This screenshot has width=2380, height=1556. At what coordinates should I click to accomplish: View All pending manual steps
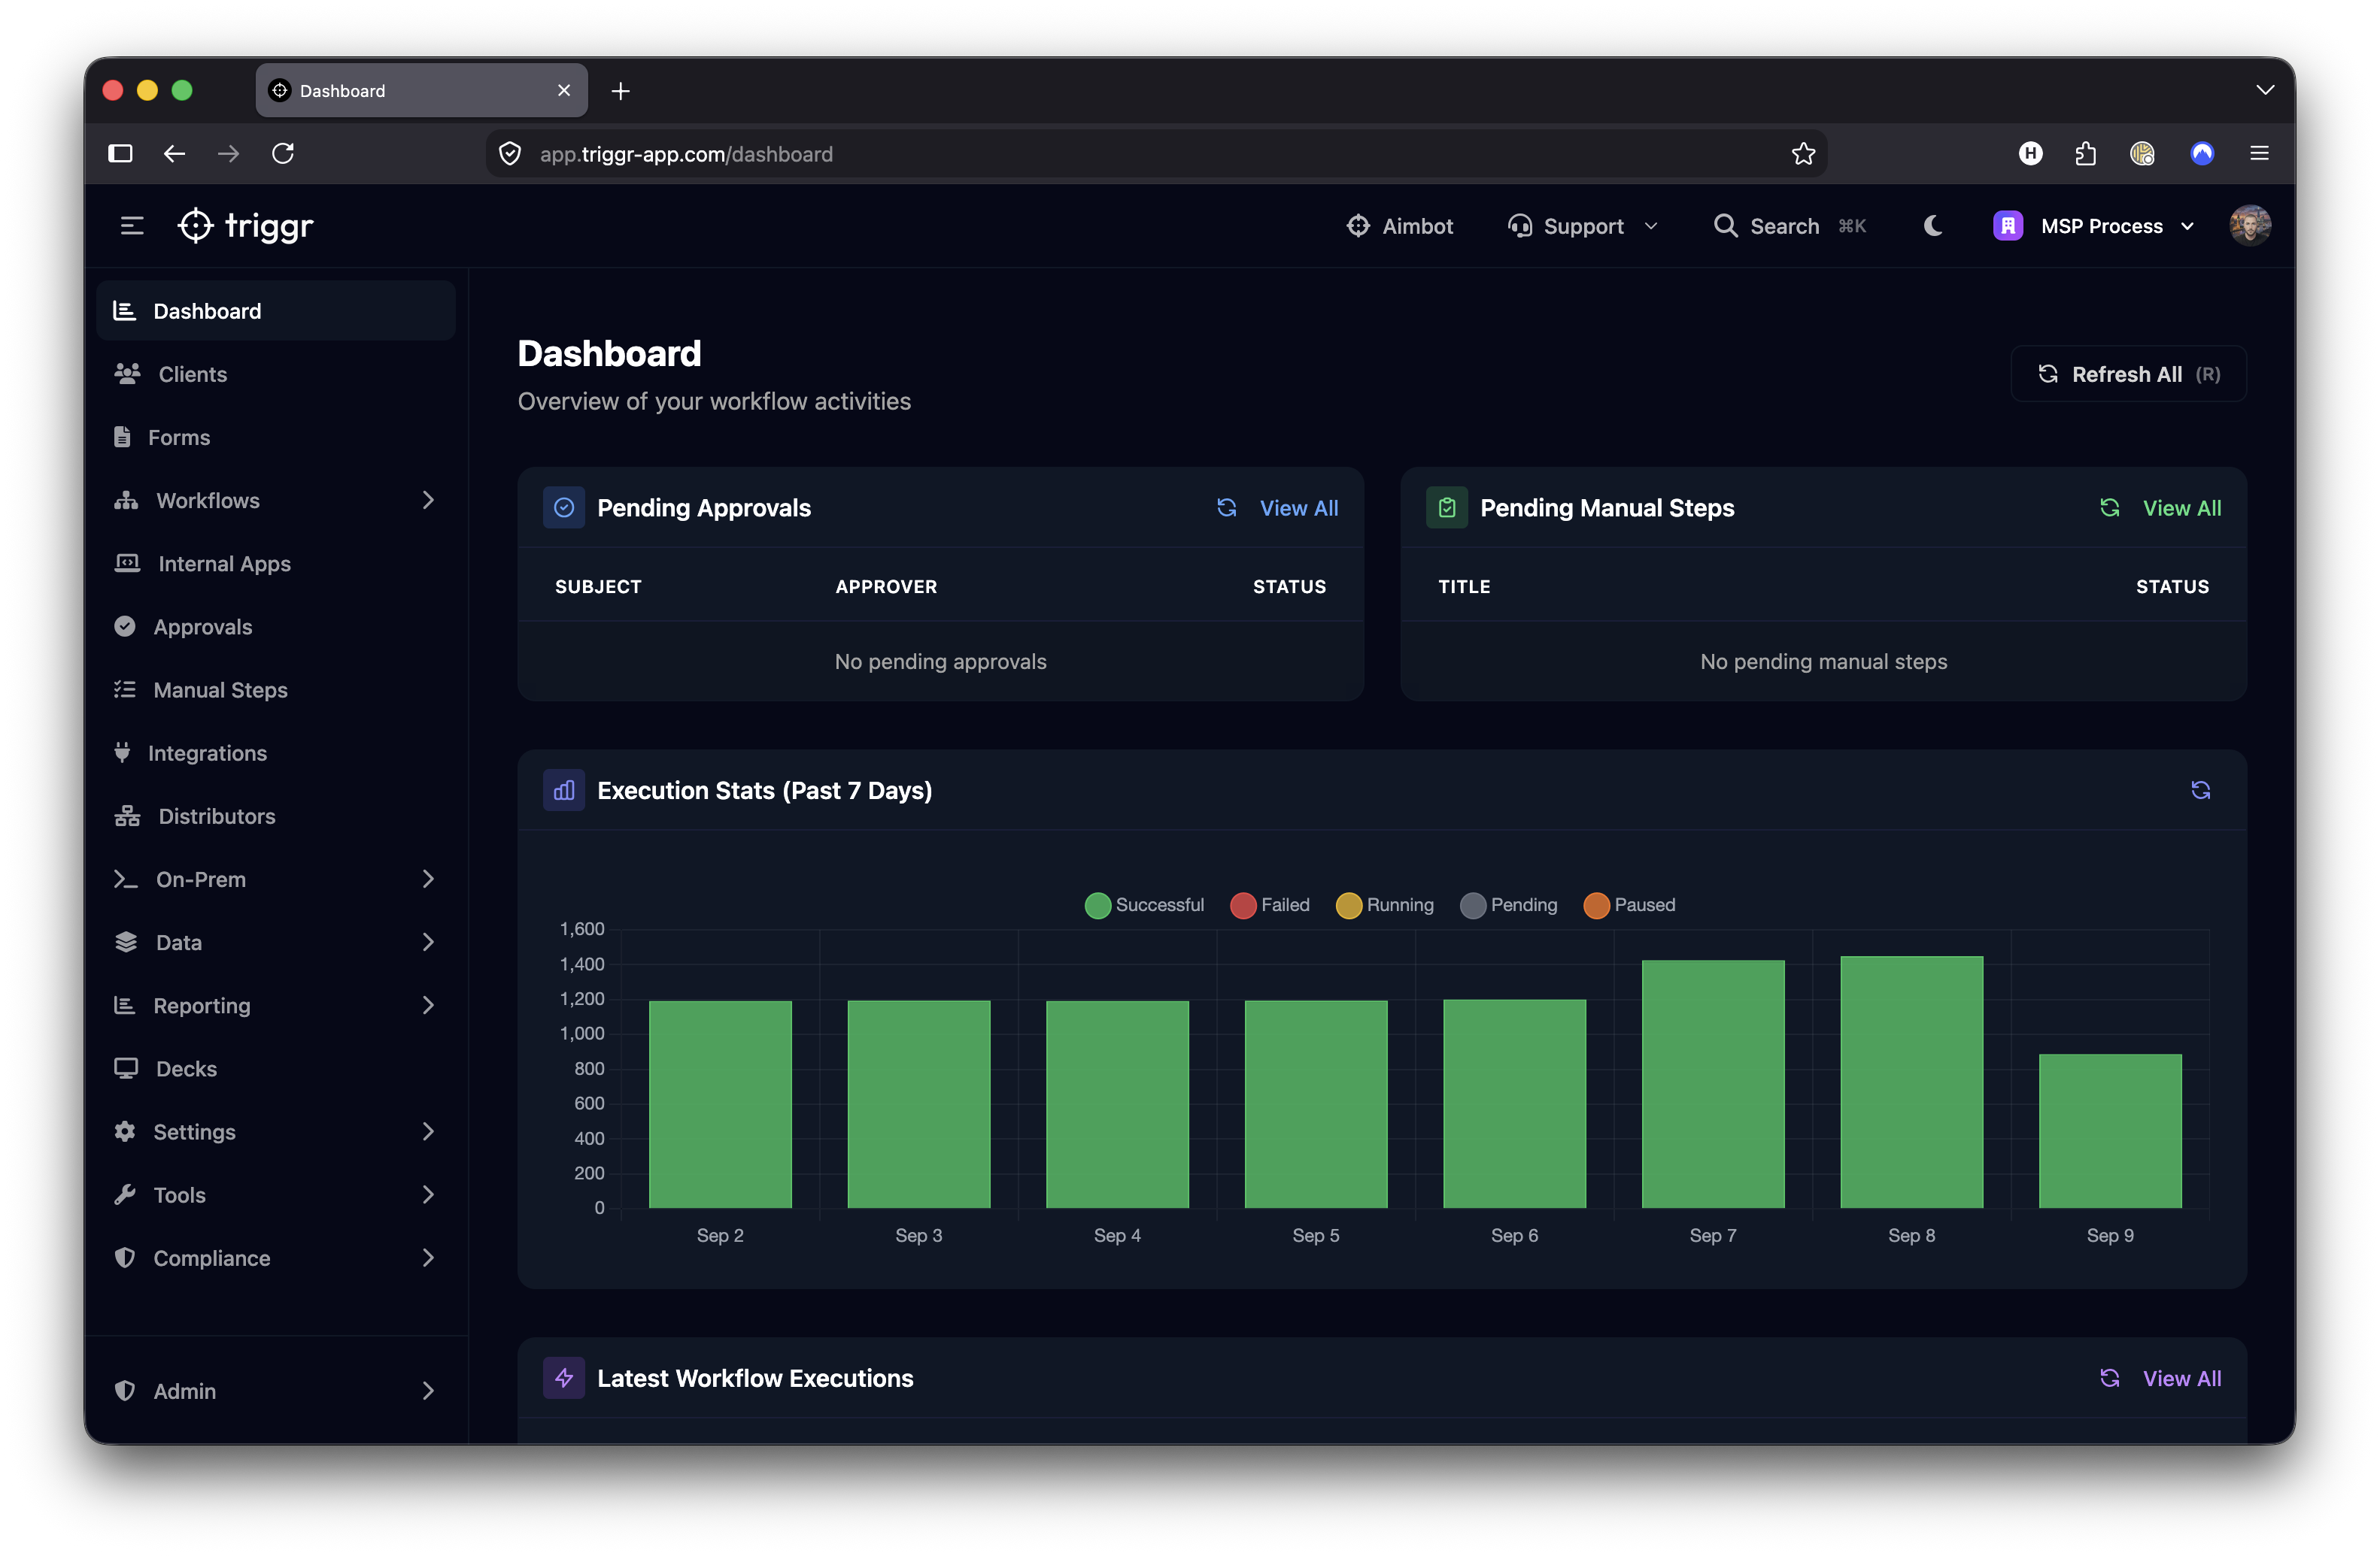(x=2181, y=507)
